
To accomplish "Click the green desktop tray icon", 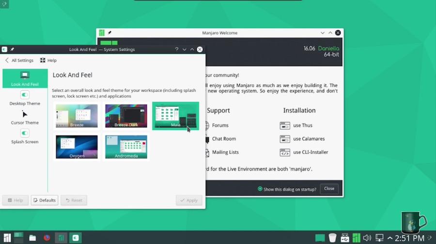I will [x=320, y=238].
